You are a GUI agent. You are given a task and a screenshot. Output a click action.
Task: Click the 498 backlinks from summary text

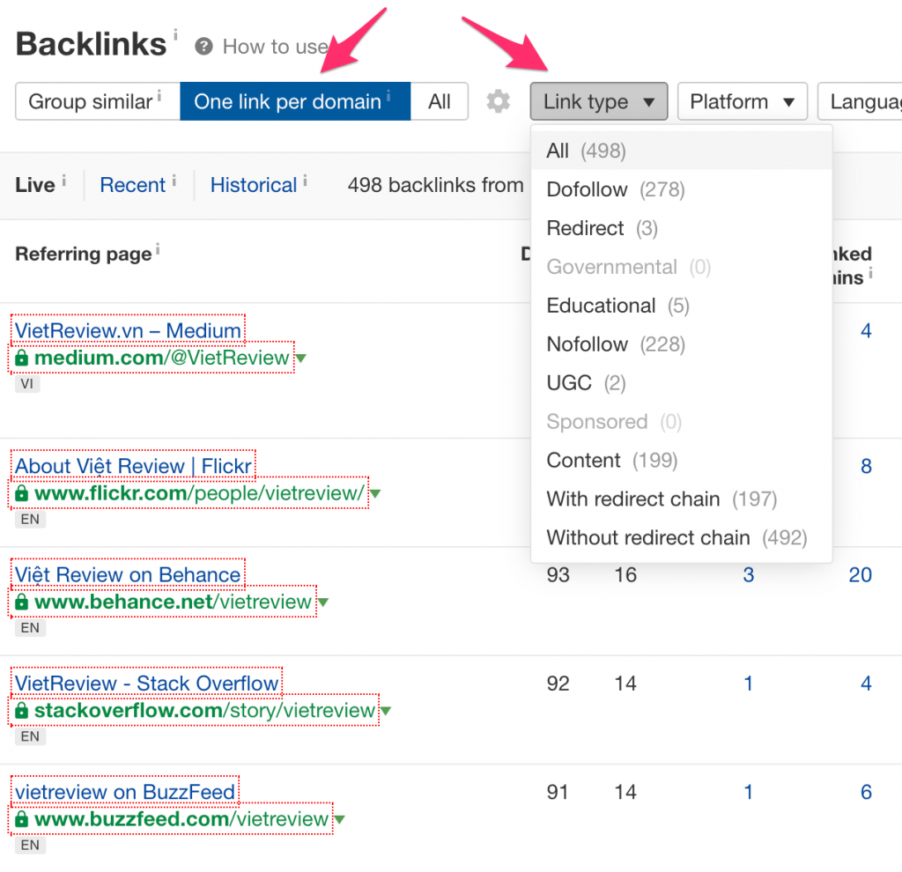[435, 185]
